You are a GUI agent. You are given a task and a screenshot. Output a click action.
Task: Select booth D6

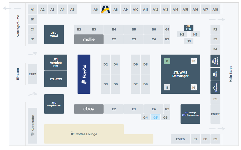135,64
